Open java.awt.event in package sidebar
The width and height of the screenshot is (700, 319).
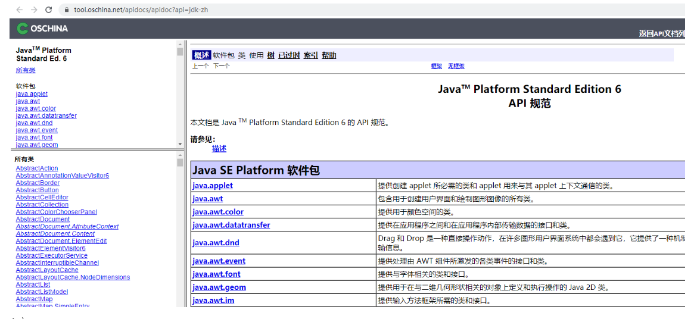[36, 130]
